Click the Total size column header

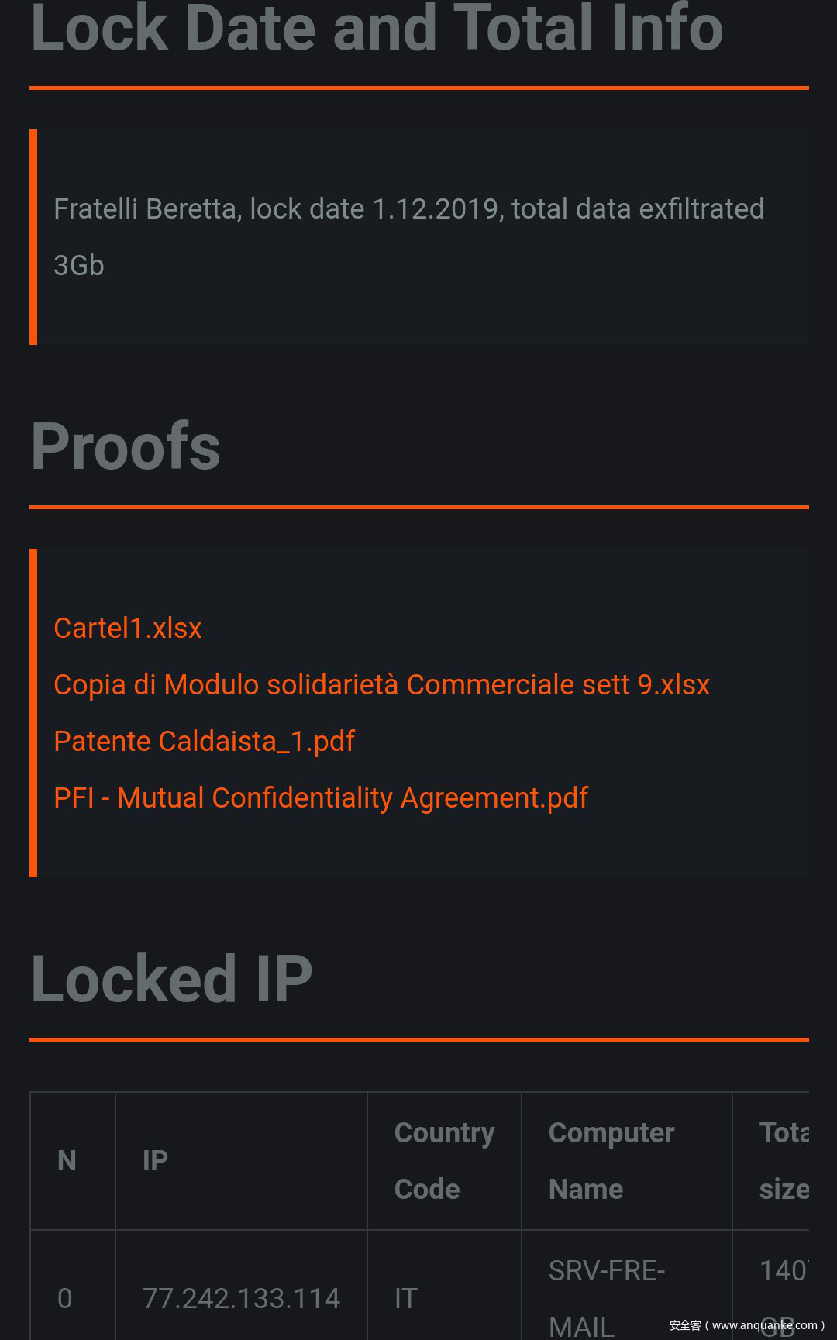784,1160
